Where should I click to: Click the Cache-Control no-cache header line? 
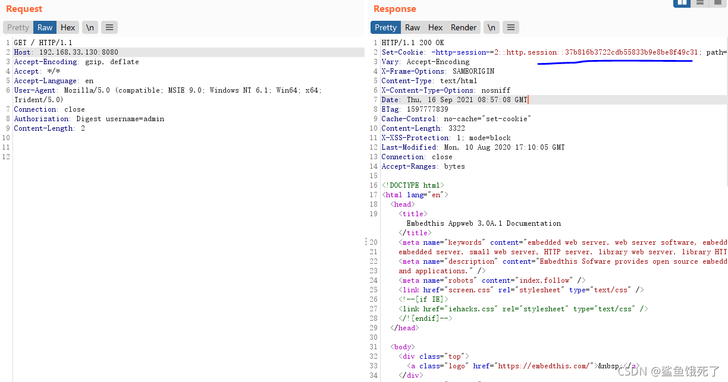click(456, 119)
